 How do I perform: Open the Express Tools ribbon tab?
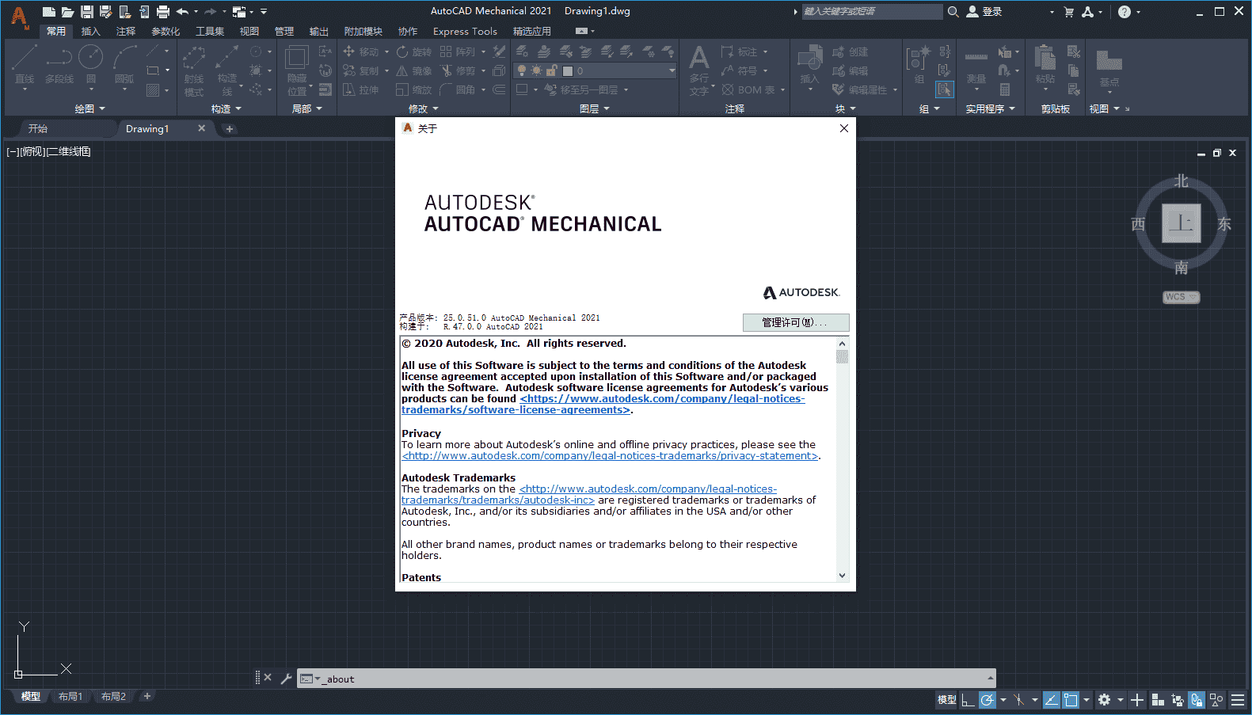(465, 32)
